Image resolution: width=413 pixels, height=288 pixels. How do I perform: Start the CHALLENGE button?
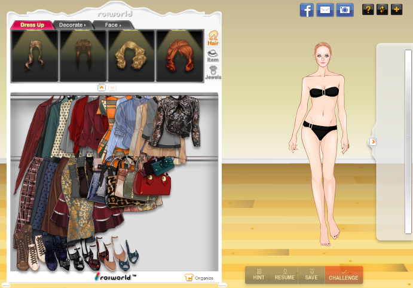point(344,275)
